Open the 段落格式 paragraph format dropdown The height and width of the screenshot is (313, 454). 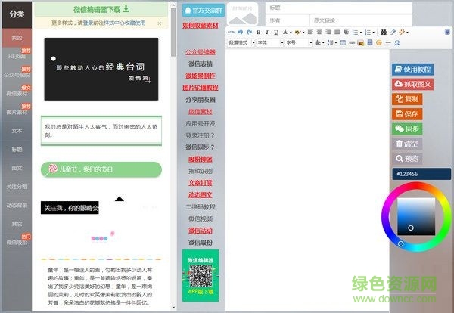click(241, 43)
